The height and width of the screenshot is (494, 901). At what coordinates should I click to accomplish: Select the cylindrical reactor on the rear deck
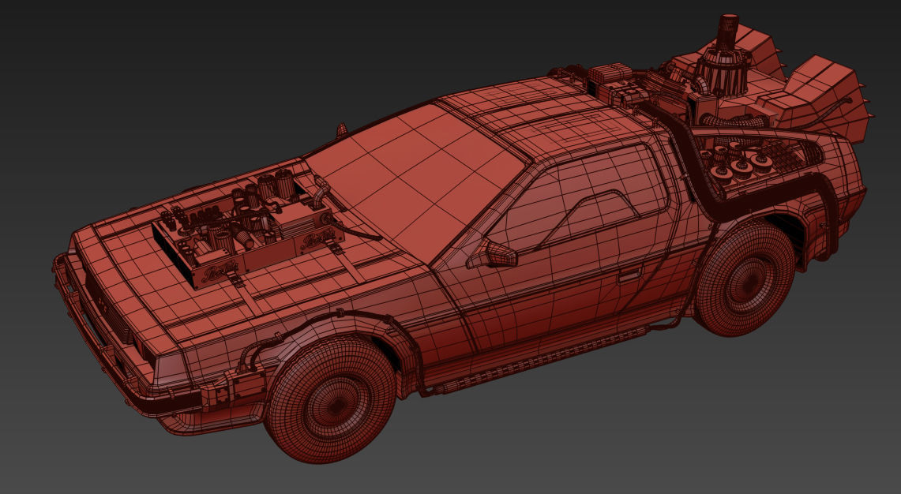tap(724, 58)
